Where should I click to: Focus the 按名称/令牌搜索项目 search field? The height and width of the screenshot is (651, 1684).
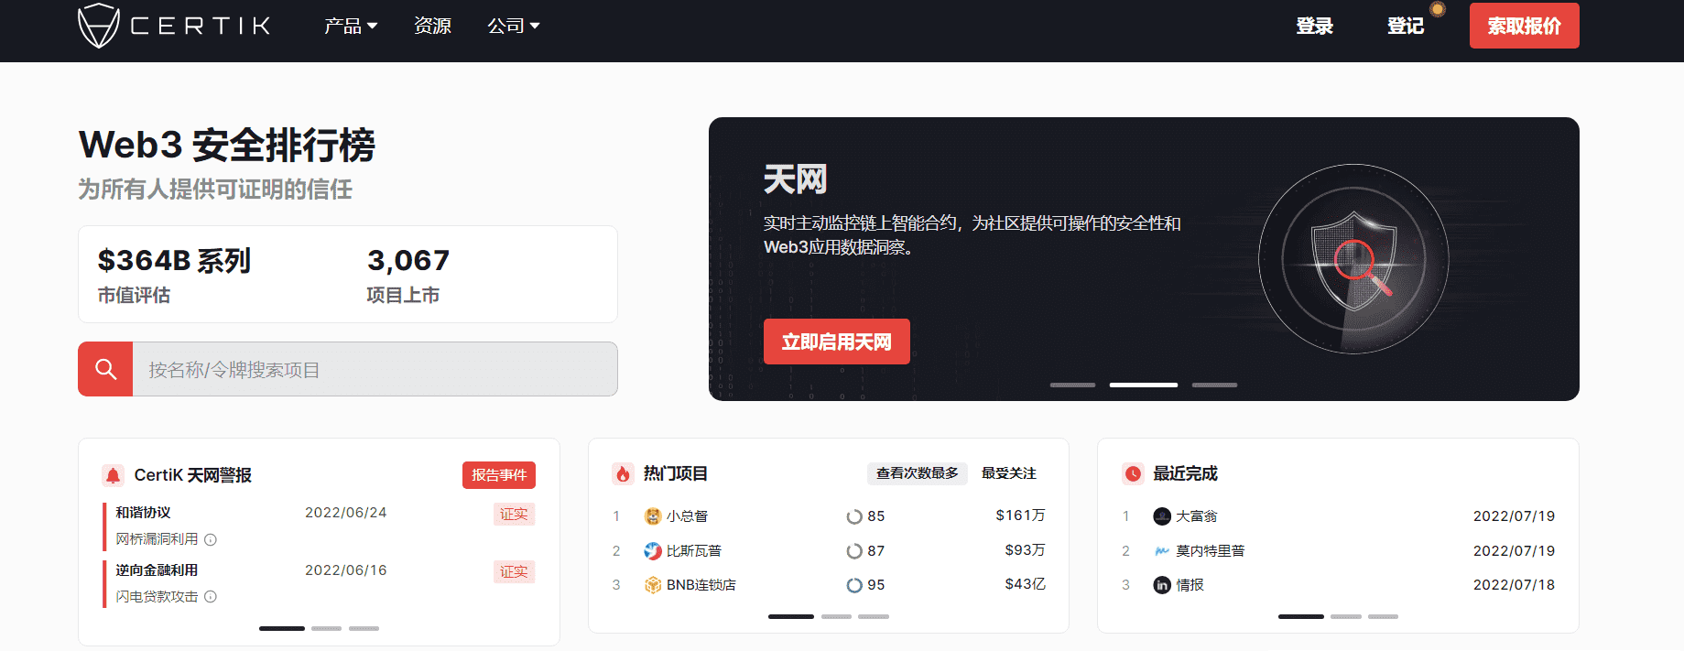pos(375,369)
